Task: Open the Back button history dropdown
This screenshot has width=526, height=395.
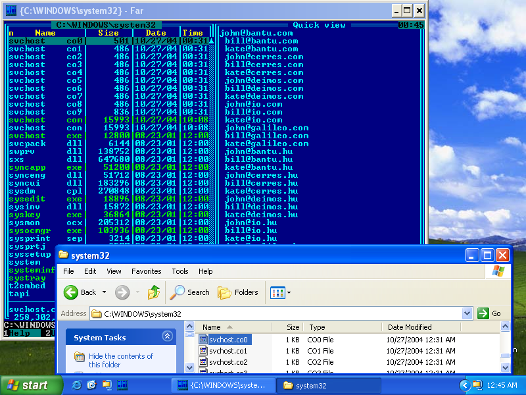Action: tap(104, 292)
